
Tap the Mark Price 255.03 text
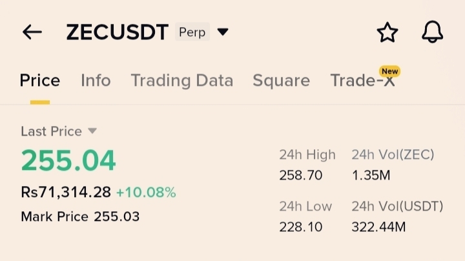pyautogui.click(x=80, y=216)
